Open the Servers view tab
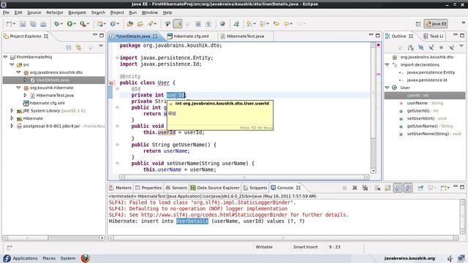This screenshot has height=263, width=468. (x=176, y=188)
